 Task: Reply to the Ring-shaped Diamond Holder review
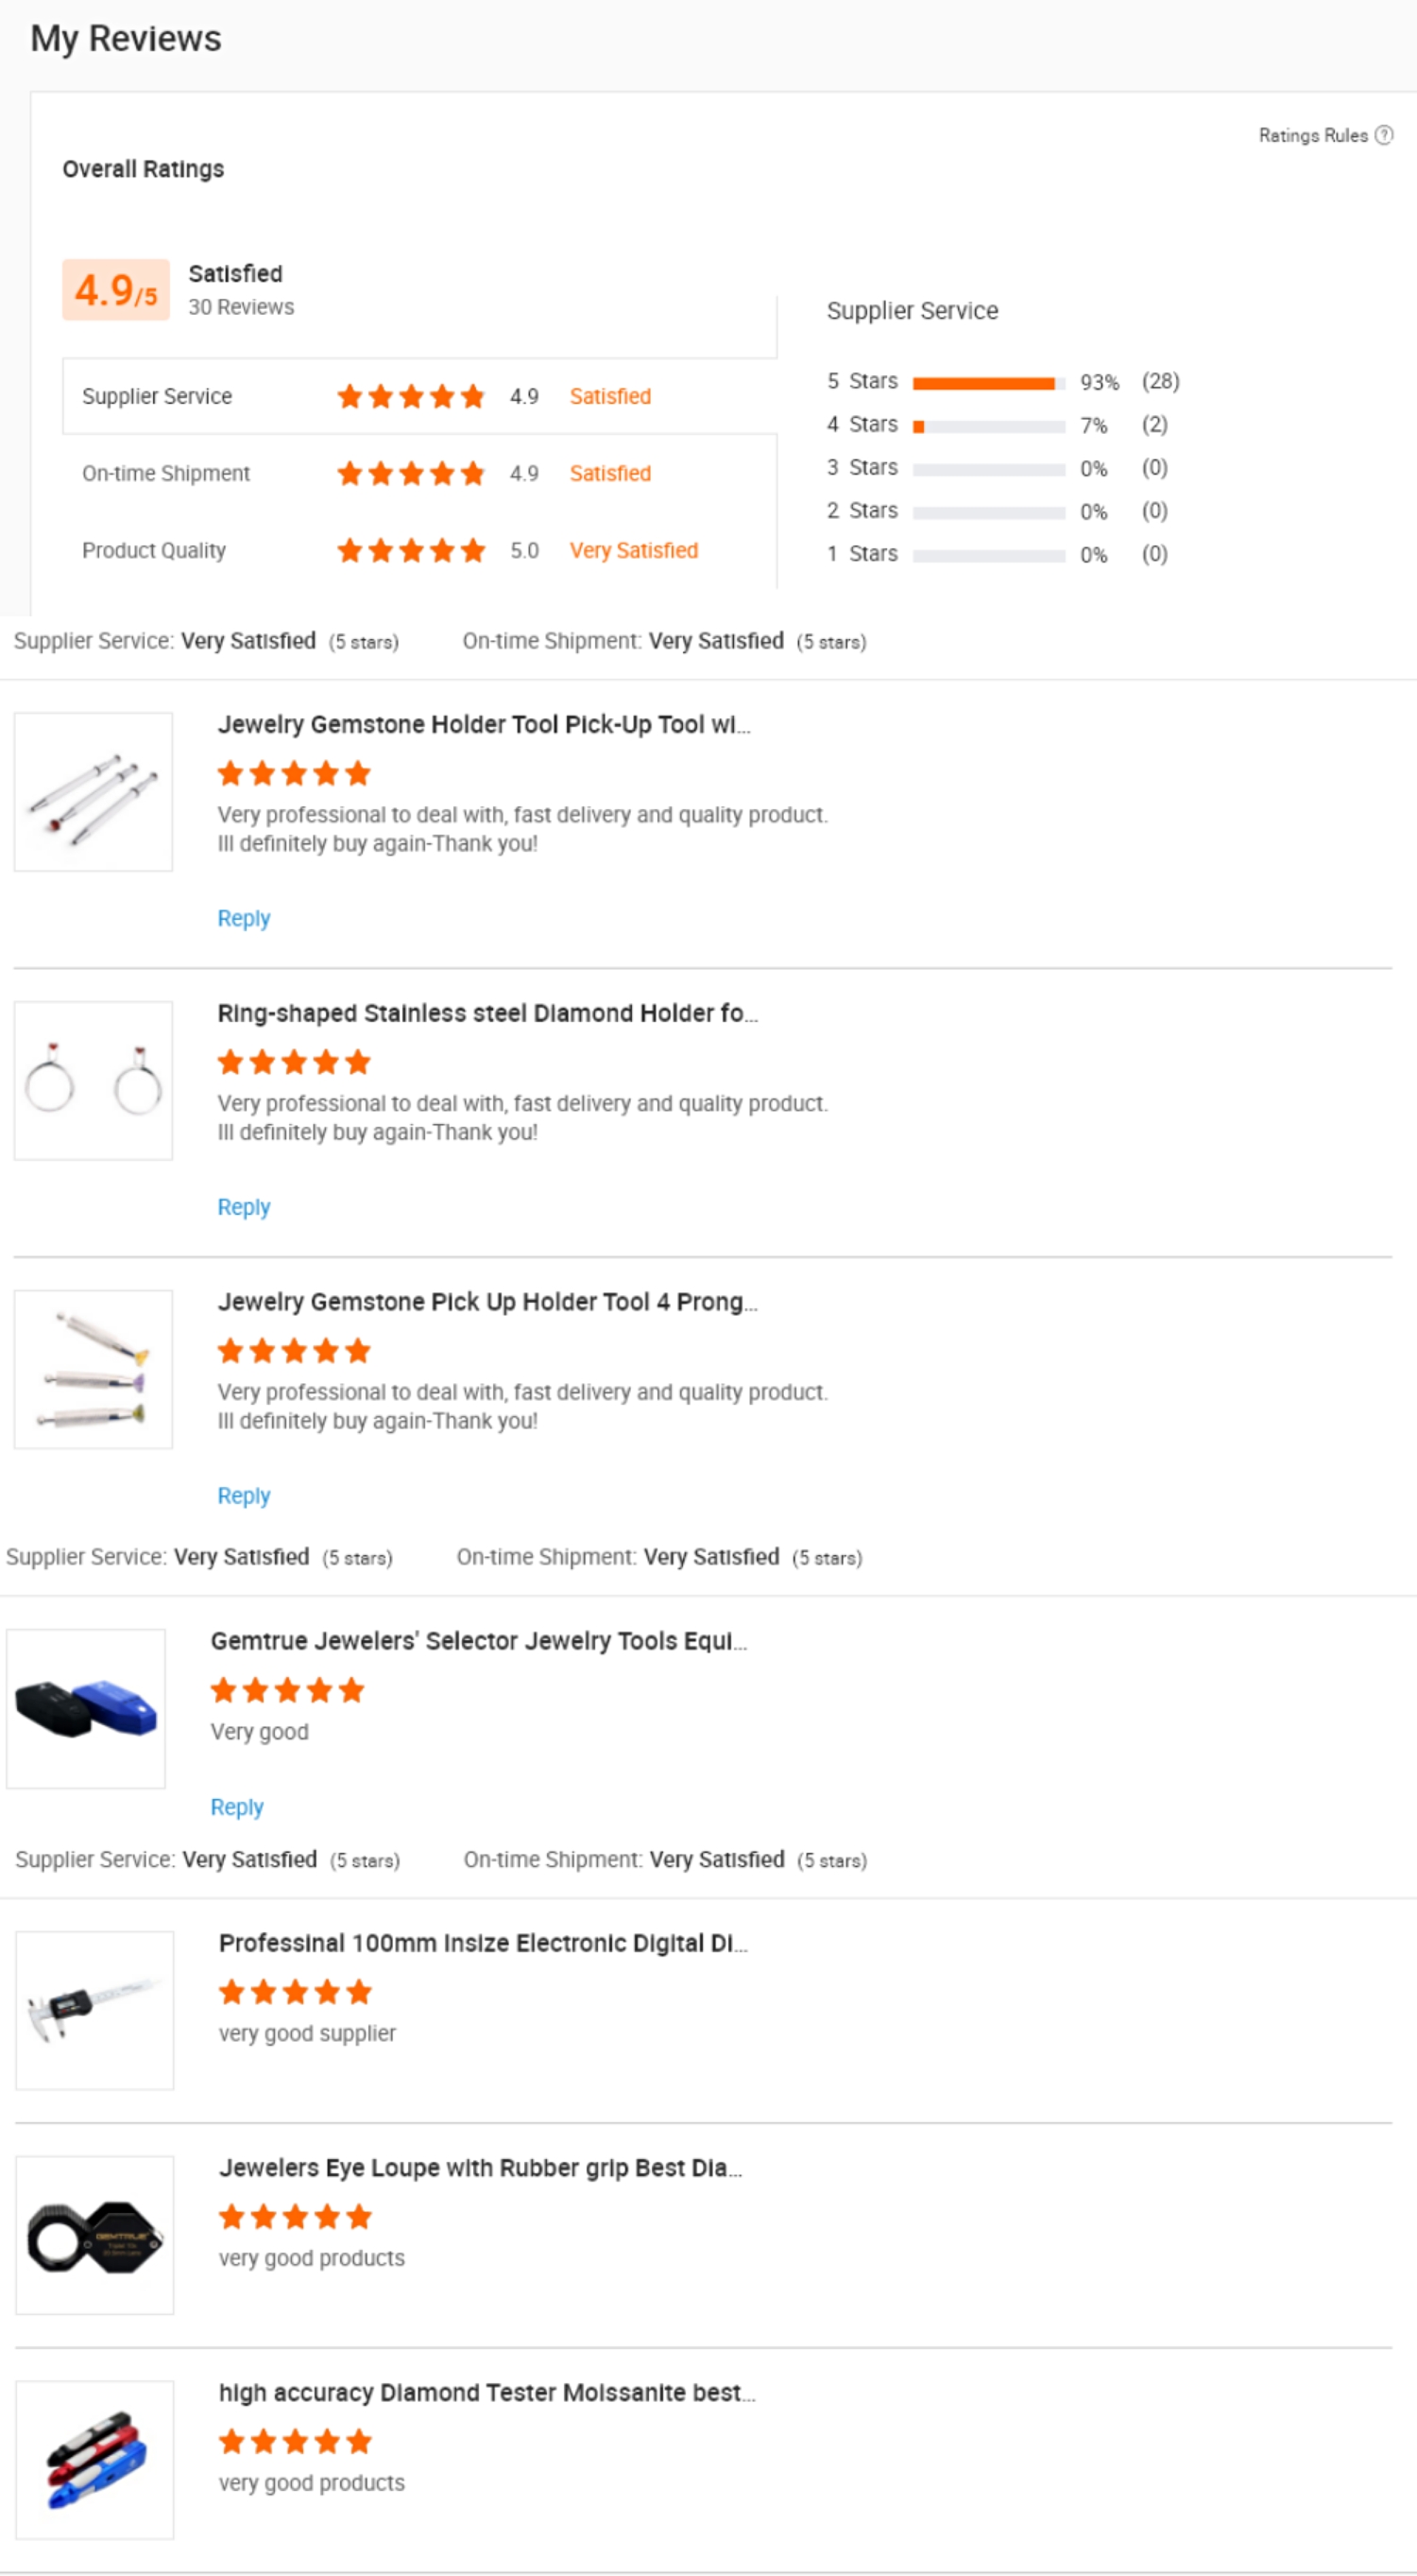[x=244, y=1207]
